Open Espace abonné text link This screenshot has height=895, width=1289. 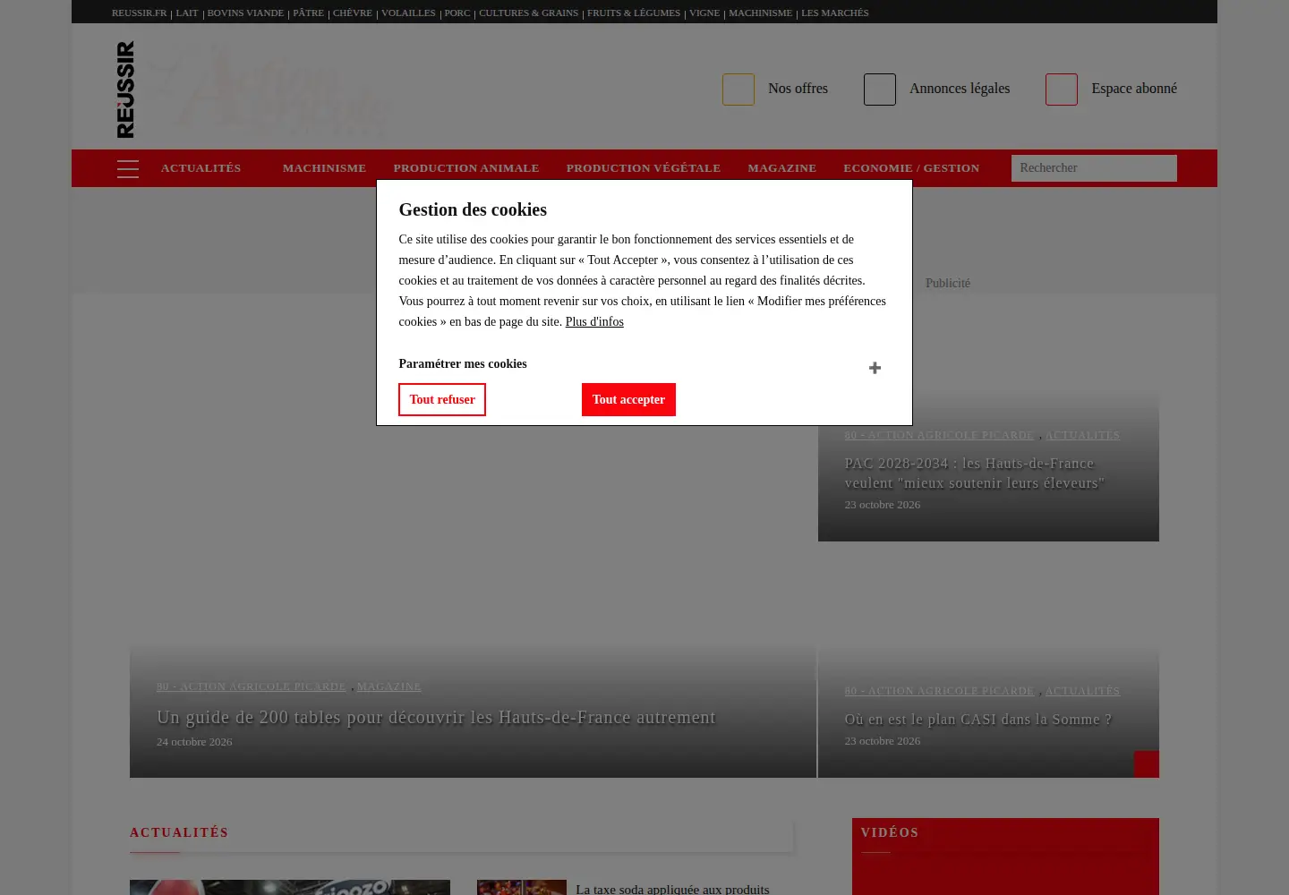[x=1134, y=89]
